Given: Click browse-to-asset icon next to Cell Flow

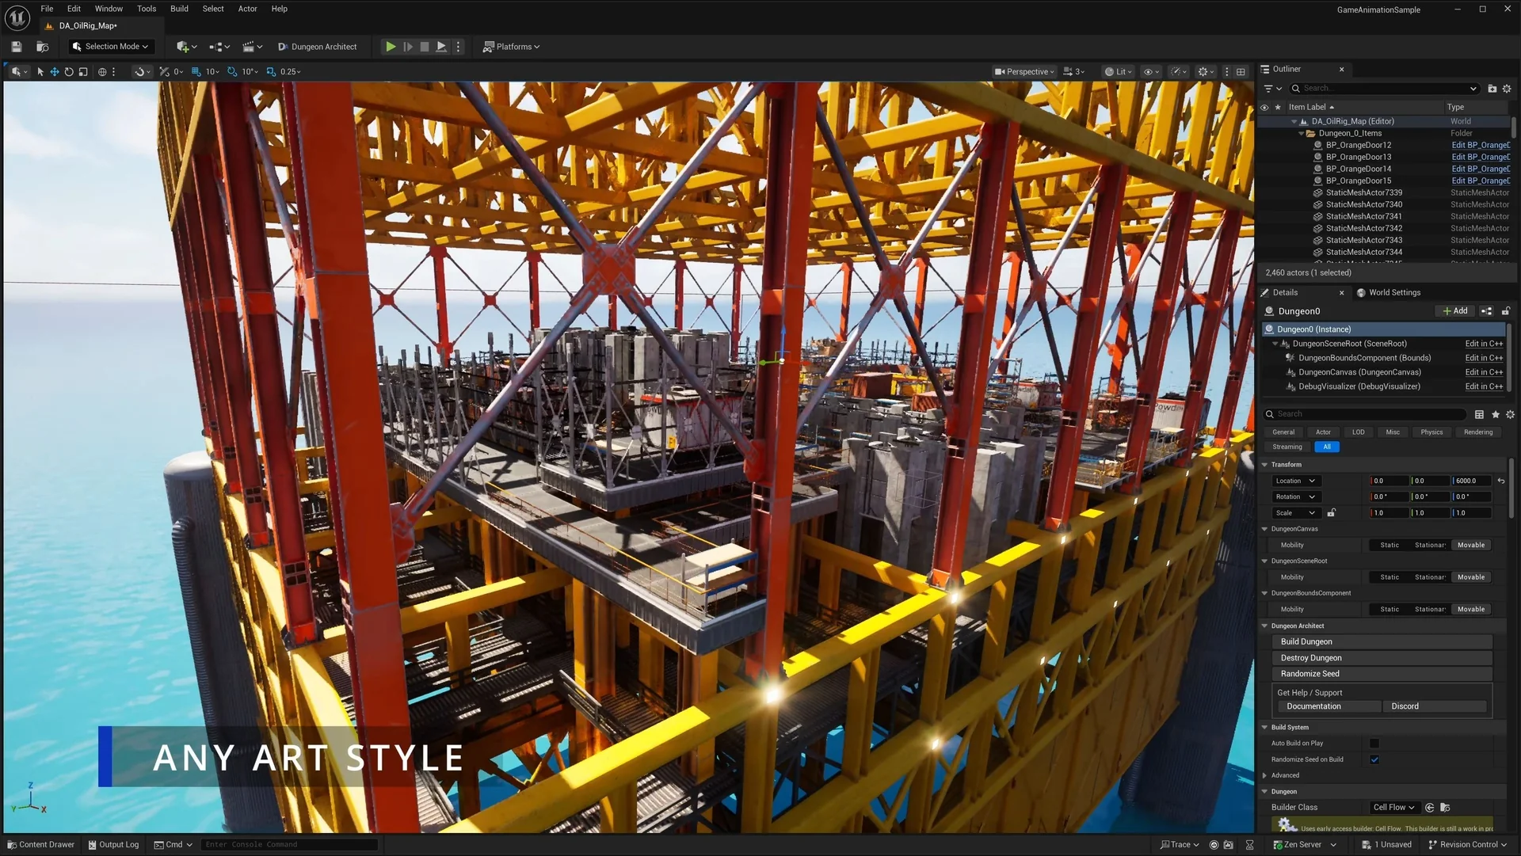Looking at the screenshot, I should [x=1445, y=808].
